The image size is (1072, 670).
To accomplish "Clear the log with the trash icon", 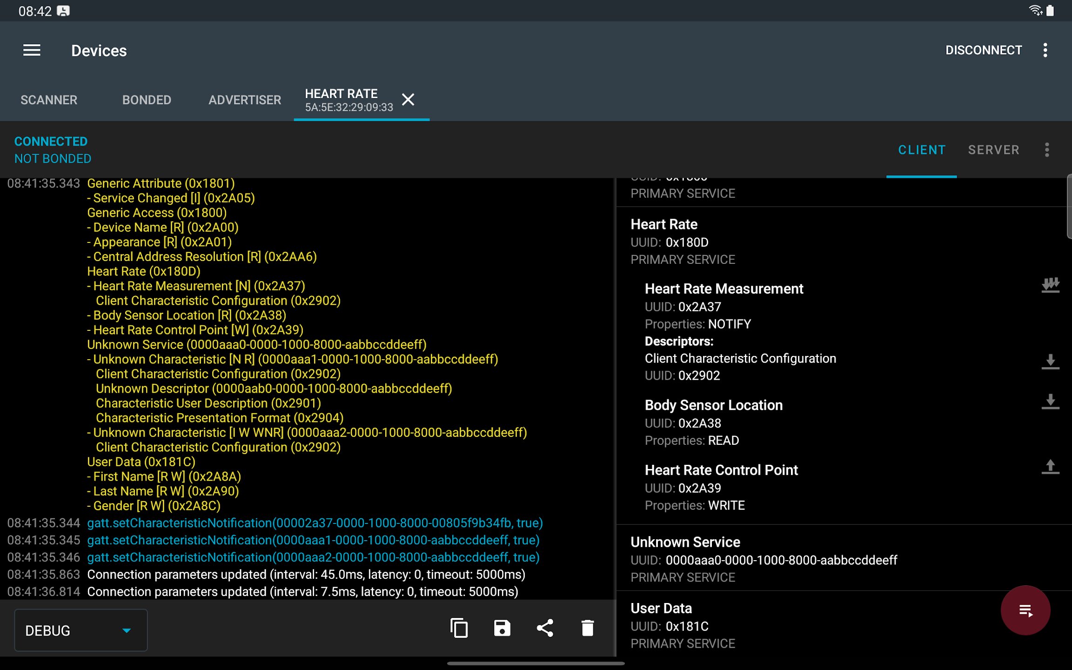I will click(588, 628).
